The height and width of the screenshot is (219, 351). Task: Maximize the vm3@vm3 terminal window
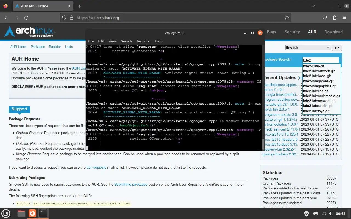click(253, 33)
